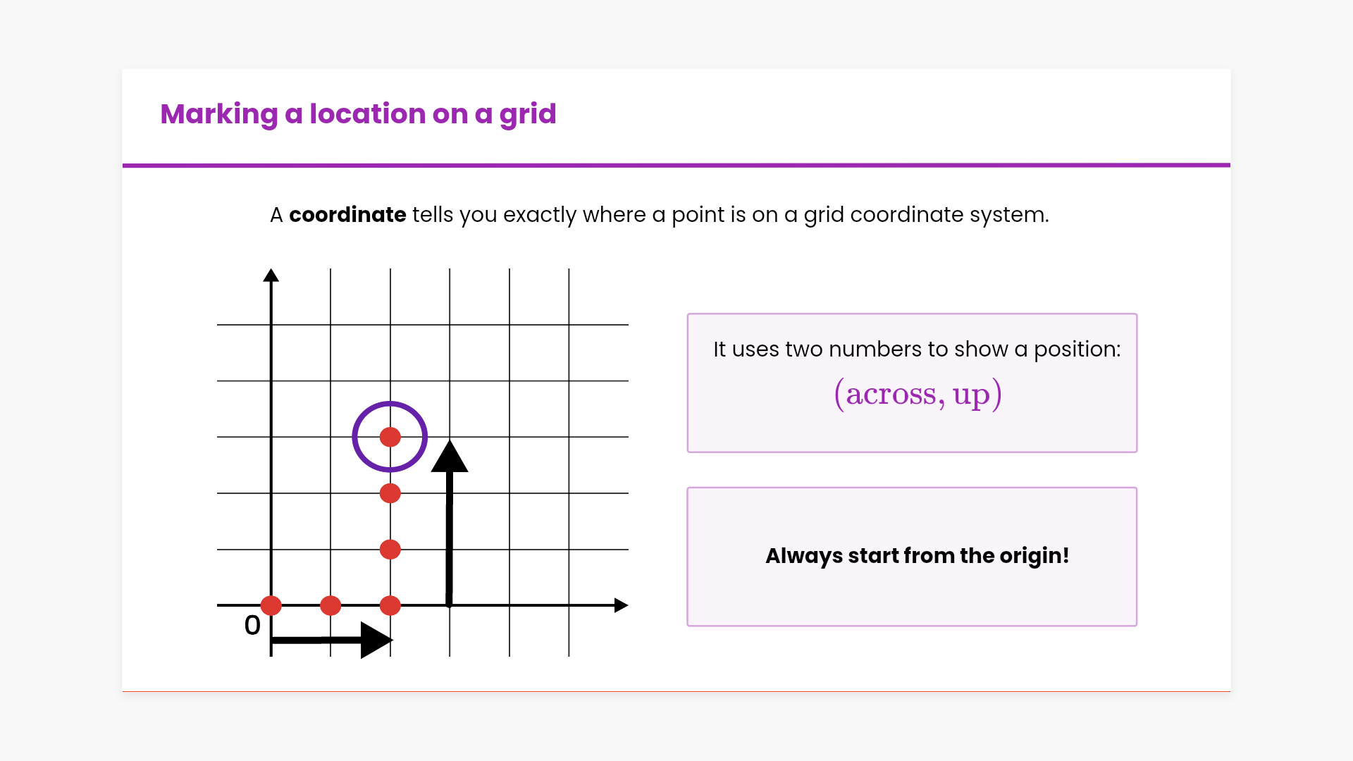The height and width of the screenshot is (761, 1353).
Task: Select the second red dot on the horizontal axis
Action: (330, 605)
